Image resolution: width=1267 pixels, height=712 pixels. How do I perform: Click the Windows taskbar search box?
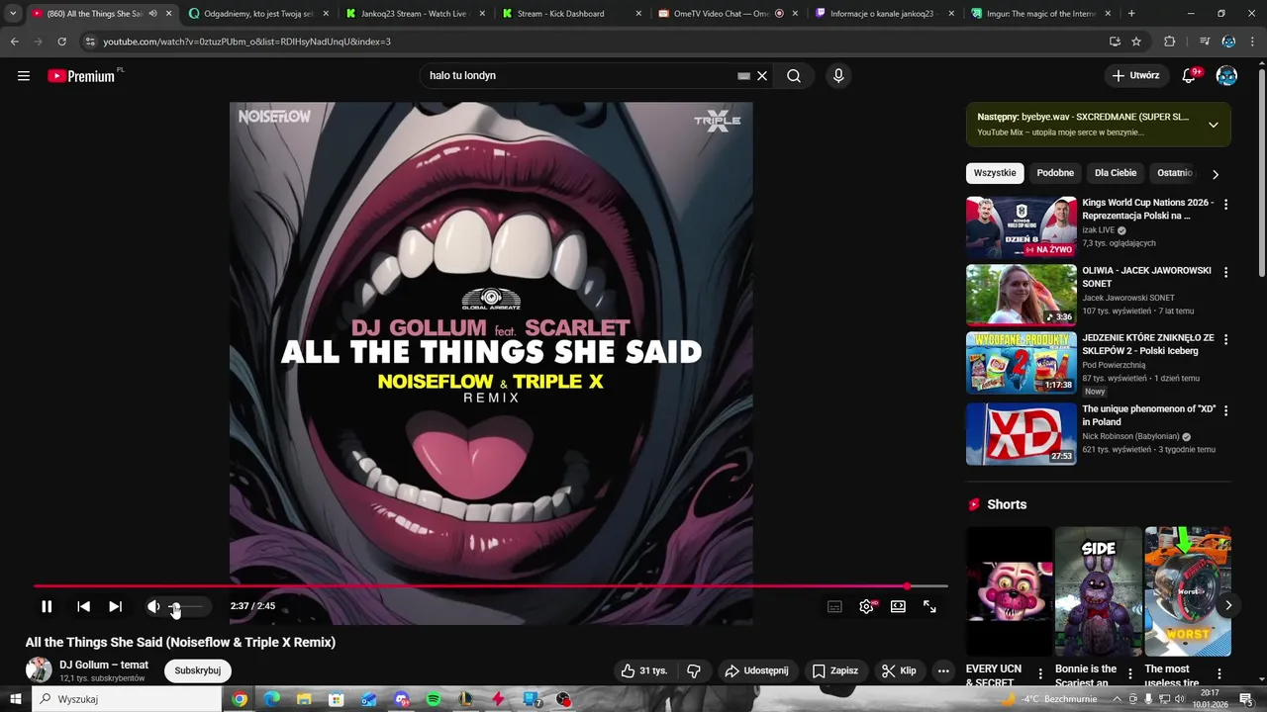[x=127, y=699]
